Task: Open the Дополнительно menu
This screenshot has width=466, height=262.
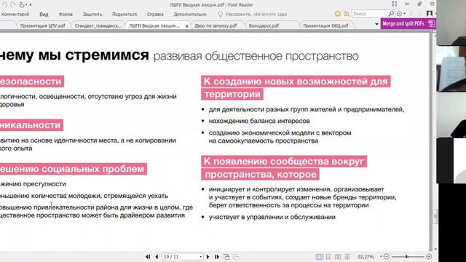Action: pos(190,14)
